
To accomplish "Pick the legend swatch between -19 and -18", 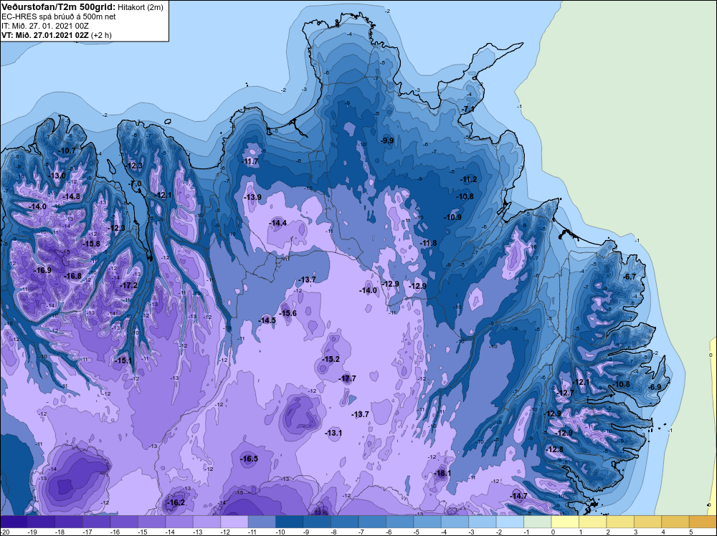I will pos(41,522).
